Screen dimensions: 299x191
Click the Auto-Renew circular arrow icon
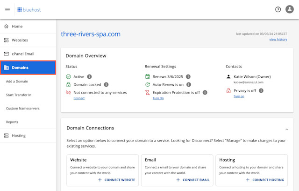click(x=148, y=85)
